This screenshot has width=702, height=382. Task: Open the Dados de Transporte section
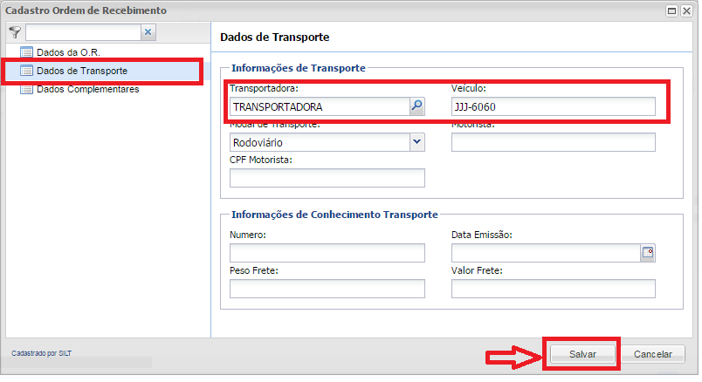click(83, 71)
